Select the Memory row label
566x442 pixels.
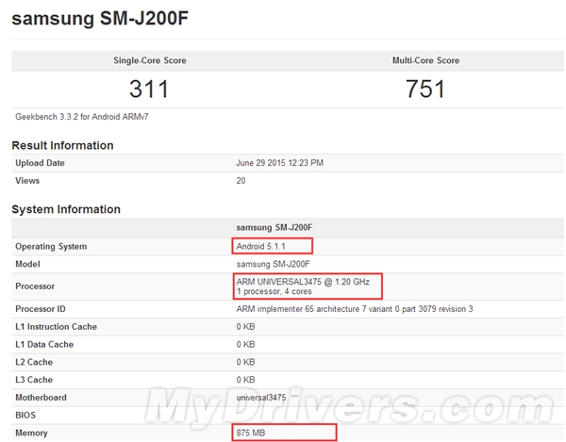pos(31,433)
